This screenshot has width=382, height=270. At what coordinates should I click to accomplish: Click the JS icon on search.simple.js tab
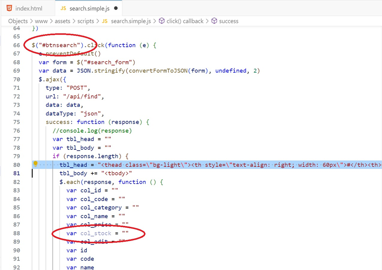click(63, 8)
